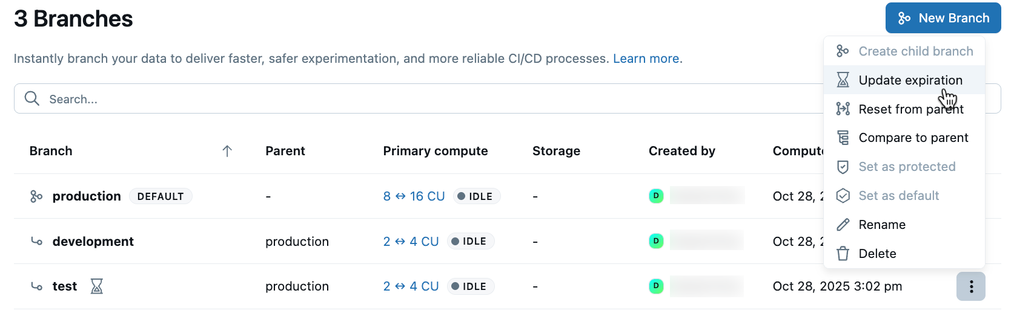Click the search magnifier icon

click(32, 98)
